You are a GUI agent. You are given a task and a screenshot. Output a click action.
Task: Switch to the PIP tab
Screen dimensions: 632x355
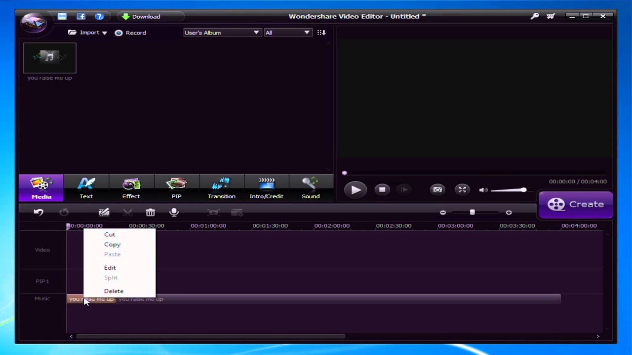[x=176, y=188]
